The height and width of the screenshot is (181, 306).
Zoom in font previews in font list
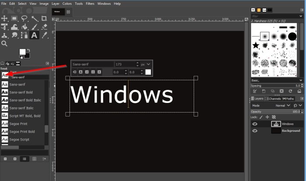pyautogui.click(x=15, y=159)
